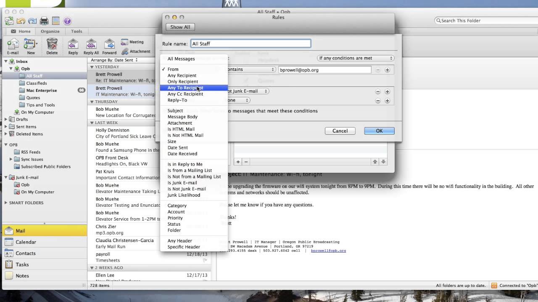Select the RSS Feeds folder

pyautogui.click(x=30, y=152)
